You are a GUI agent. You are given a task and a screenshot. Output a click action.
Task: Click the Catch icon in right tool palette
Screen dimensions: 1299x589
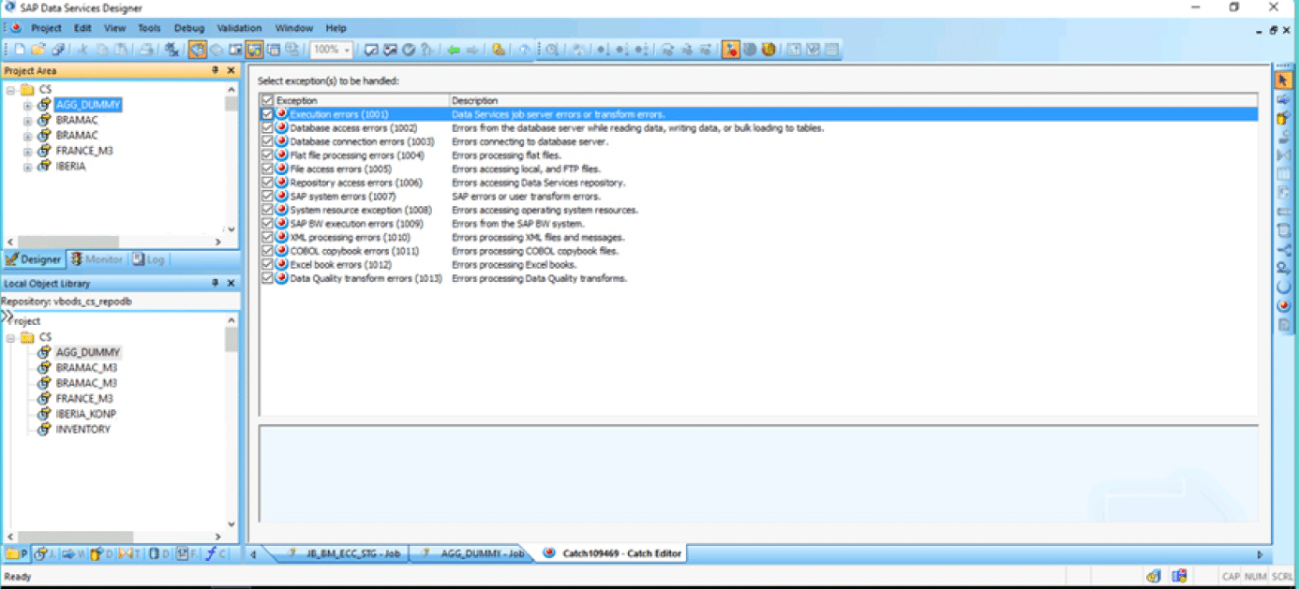click(x=1283, y=305)
